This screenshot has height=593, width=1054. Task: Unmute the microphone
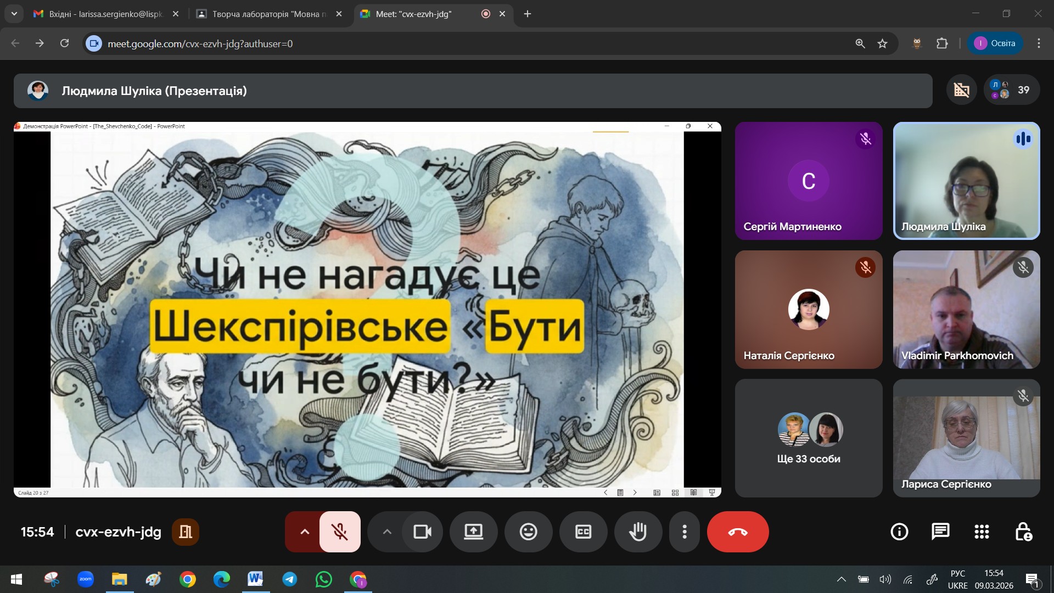(340, 532)
